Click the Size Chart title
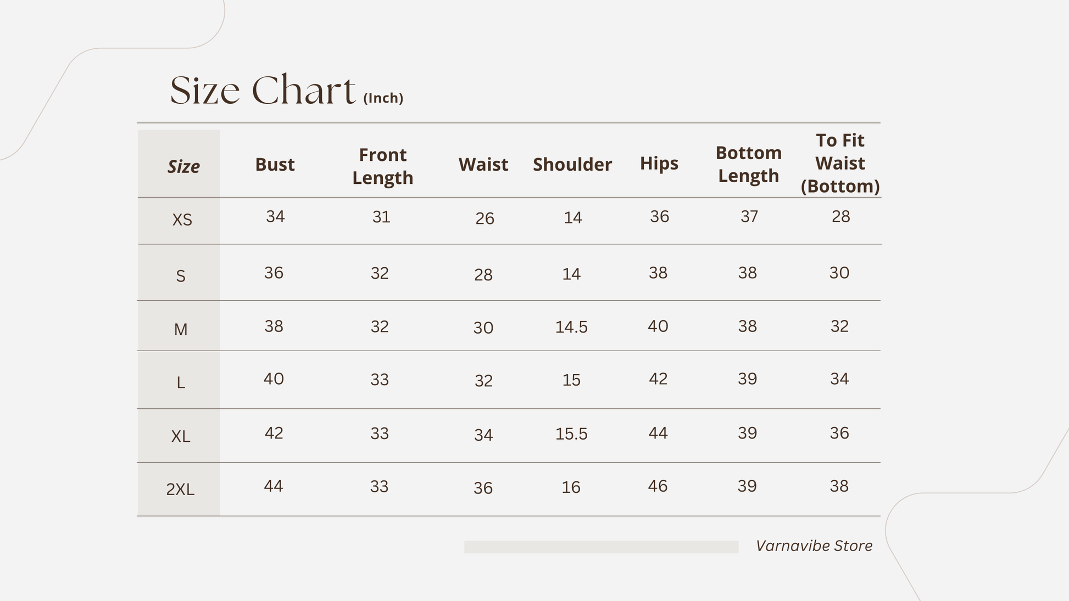This screenshot has height=601, width=1069. [x=263, y=90]
